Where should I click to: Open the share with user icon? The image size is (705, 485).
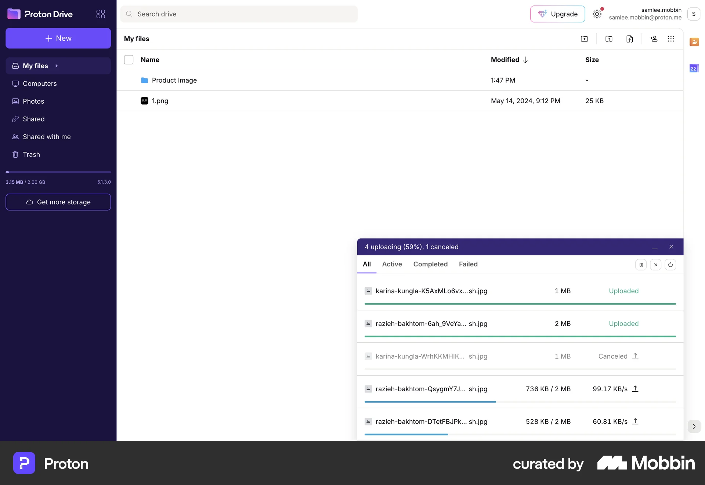[654, 39]
